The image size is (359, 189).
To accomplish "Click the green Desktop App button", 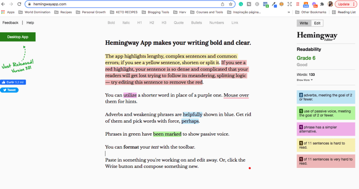I will click(18, 37).
